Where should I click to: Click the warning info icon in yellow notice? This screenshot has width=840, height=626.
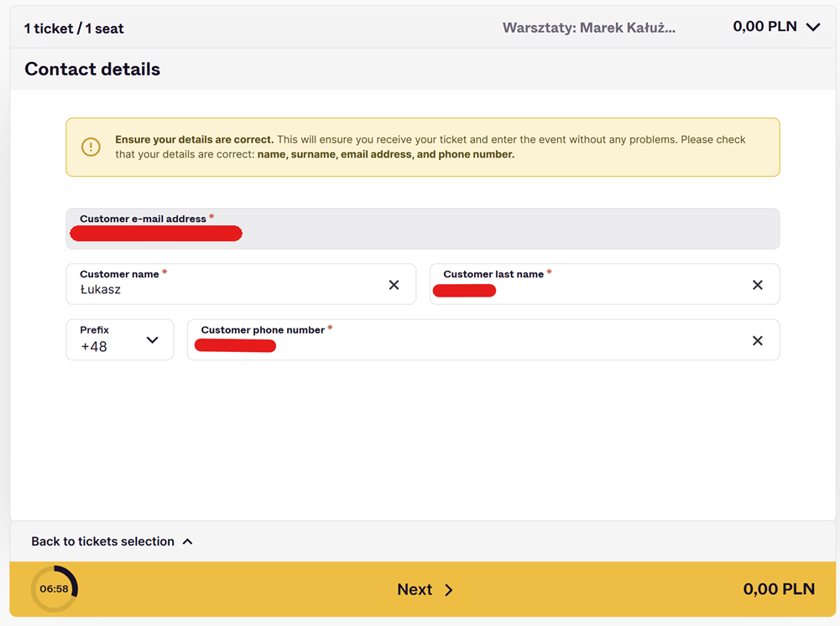coord(91,147)
